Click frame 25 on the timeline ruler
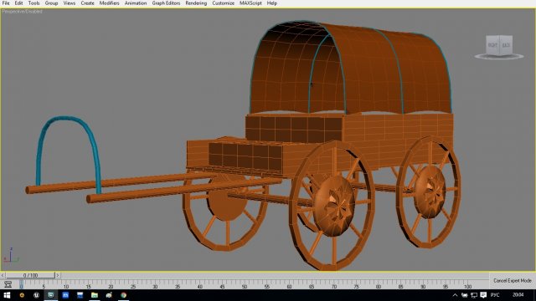536x301 pixels. (133, 286)
